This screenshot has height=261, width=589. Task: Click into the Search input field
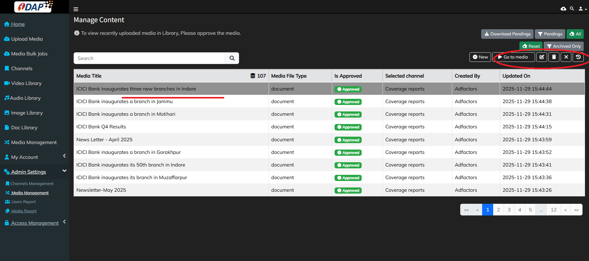[149, 58]
